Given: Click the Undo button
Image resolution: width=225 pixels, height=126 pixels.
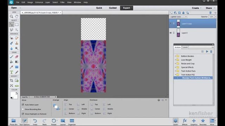Looking at the screenshot, I should tap(35, 122).
